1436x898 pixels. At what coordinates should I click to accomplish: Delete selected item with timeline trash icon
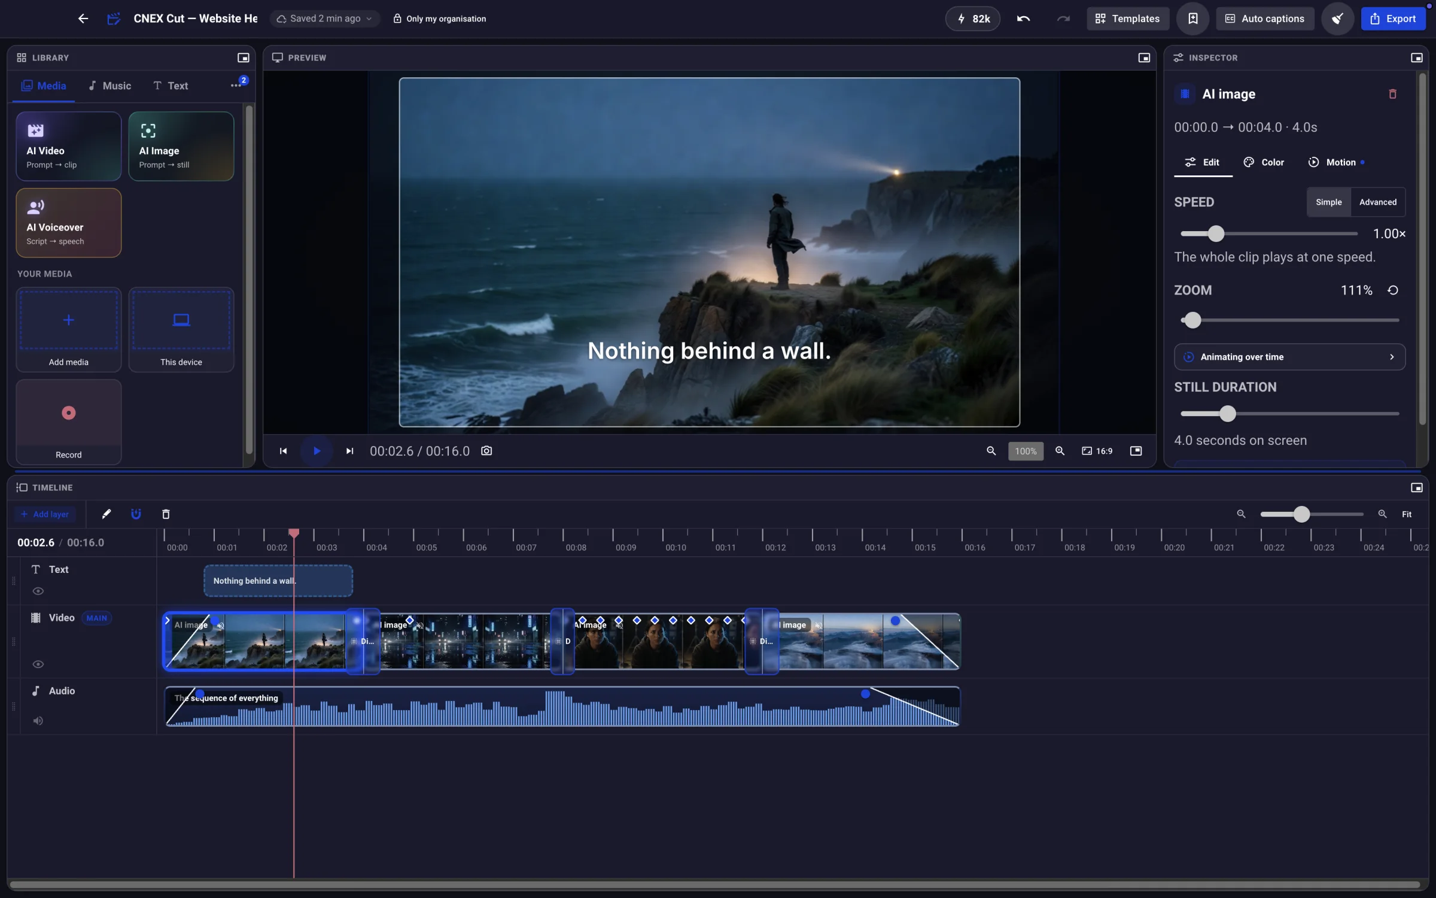tap(166, 514)
